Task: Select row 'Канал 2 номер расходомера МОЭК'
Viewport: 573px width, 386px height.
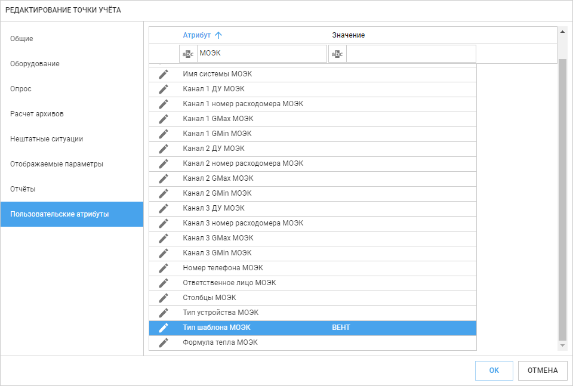Action: 313,163
